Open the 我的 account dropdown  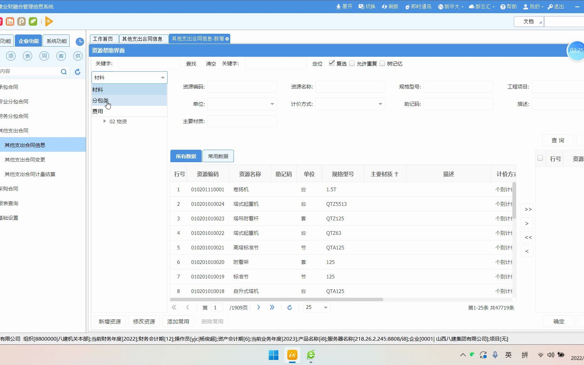tap(533, 6)
